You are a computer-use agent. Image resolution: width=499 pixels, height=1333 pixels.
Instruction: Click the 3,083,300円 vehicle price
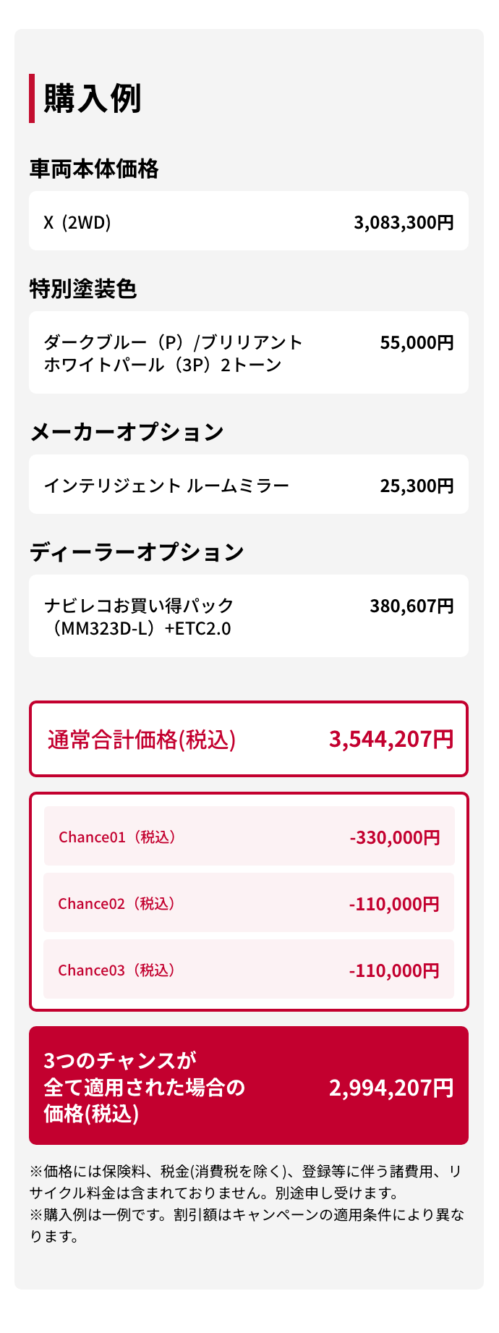[404, 222]
